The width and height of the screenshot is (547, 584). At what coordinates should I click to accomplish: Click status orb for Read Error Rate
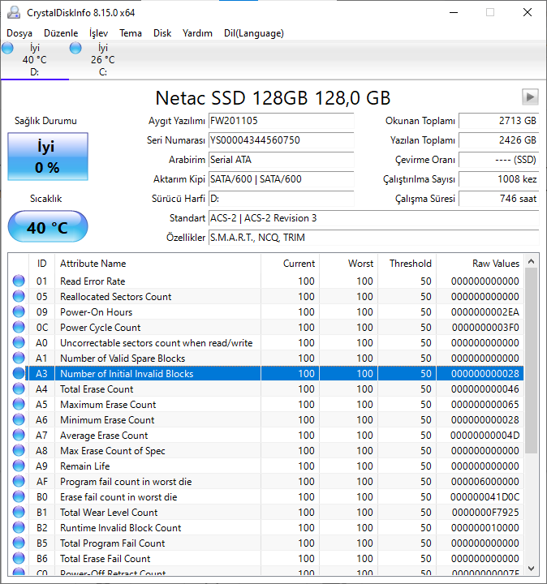[x=19, y=281]
